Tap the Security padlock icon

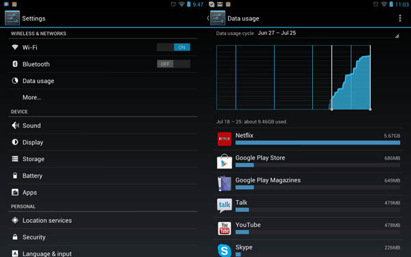click(15, 237)
